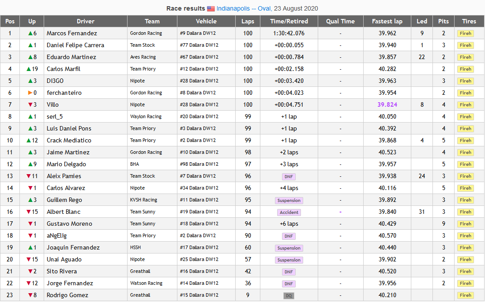
Task: Click red down arrow in Villo row
Action: [x=30, y=105]
